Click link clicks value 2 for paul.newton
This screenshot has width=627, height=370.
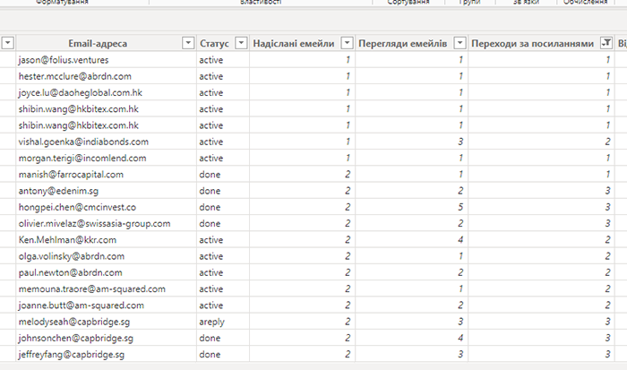tap(541, 273)
